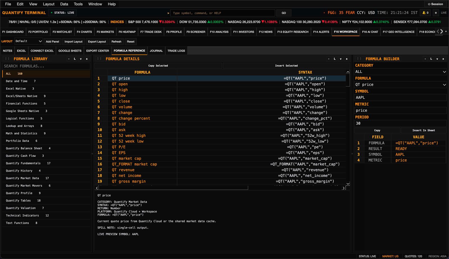Open the notifications bell icon
Image resolution: width=449 pixels, height=259 pixels.
pyautogui.click(x=425, y=13)
